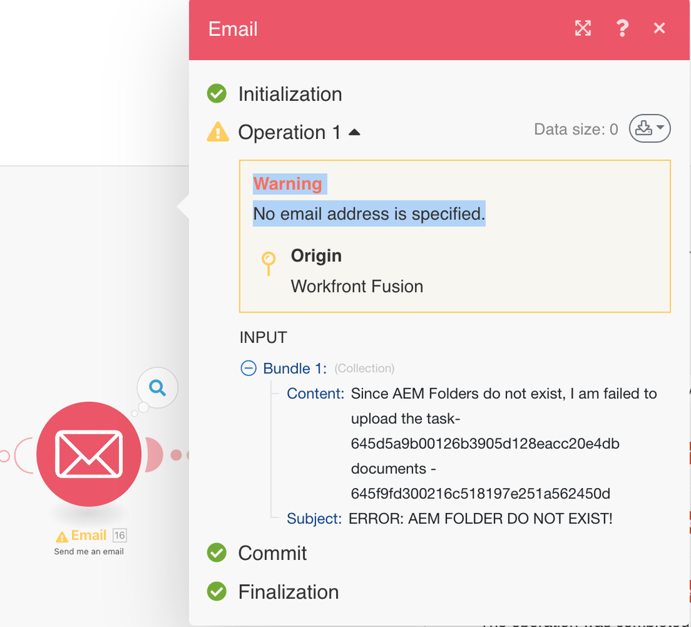The image size is (691, 627).
Task: Click the highlighted Warning heading text
Action: (x=288, y=184)
